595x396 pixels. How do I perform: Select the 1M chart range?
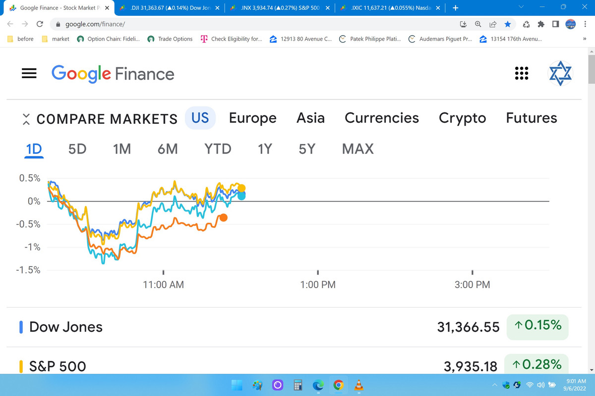tap(122, 148)
